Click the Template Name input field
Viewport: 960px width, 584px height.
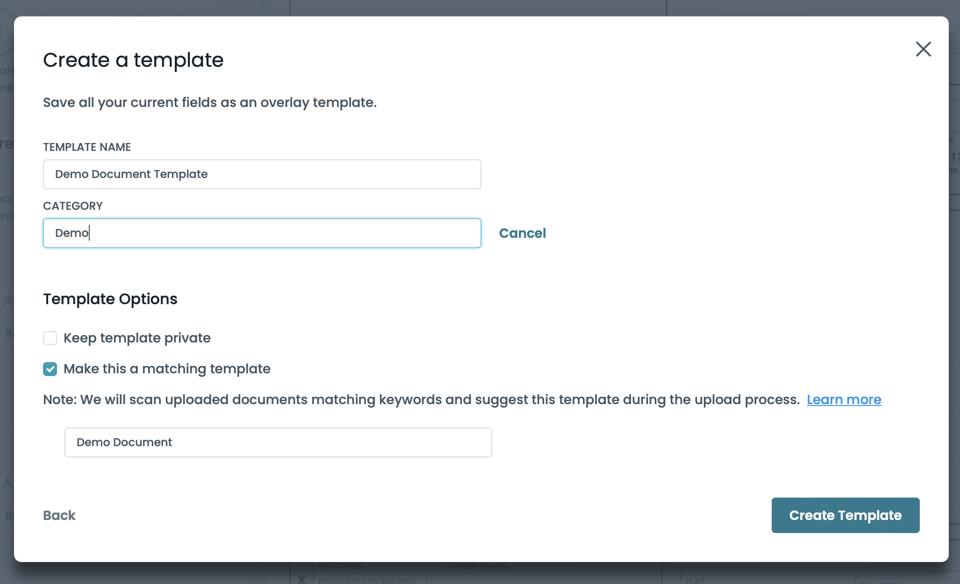point(262,174)
